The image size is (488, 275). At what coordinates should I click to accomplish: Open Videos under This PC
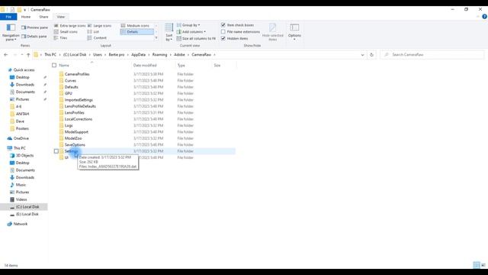(21, 199)
